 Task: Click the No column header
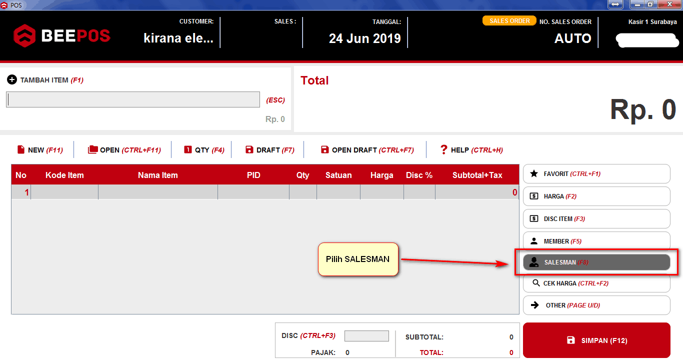click(21, 175)
